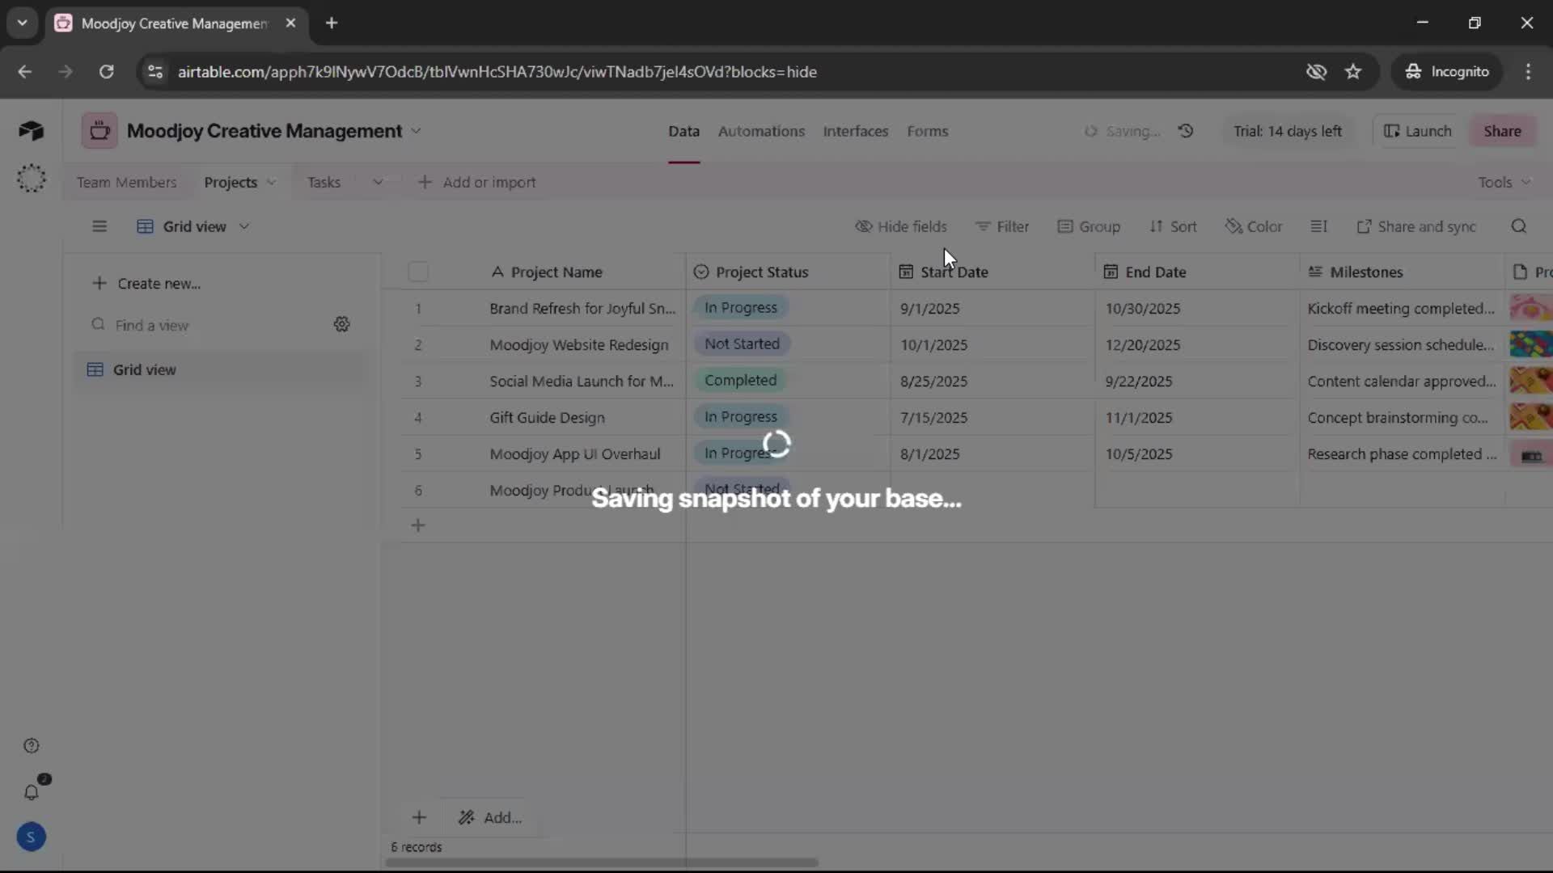Select the Data tab
The height and width of the screenshot is (873, 1553).
point(683,131)
